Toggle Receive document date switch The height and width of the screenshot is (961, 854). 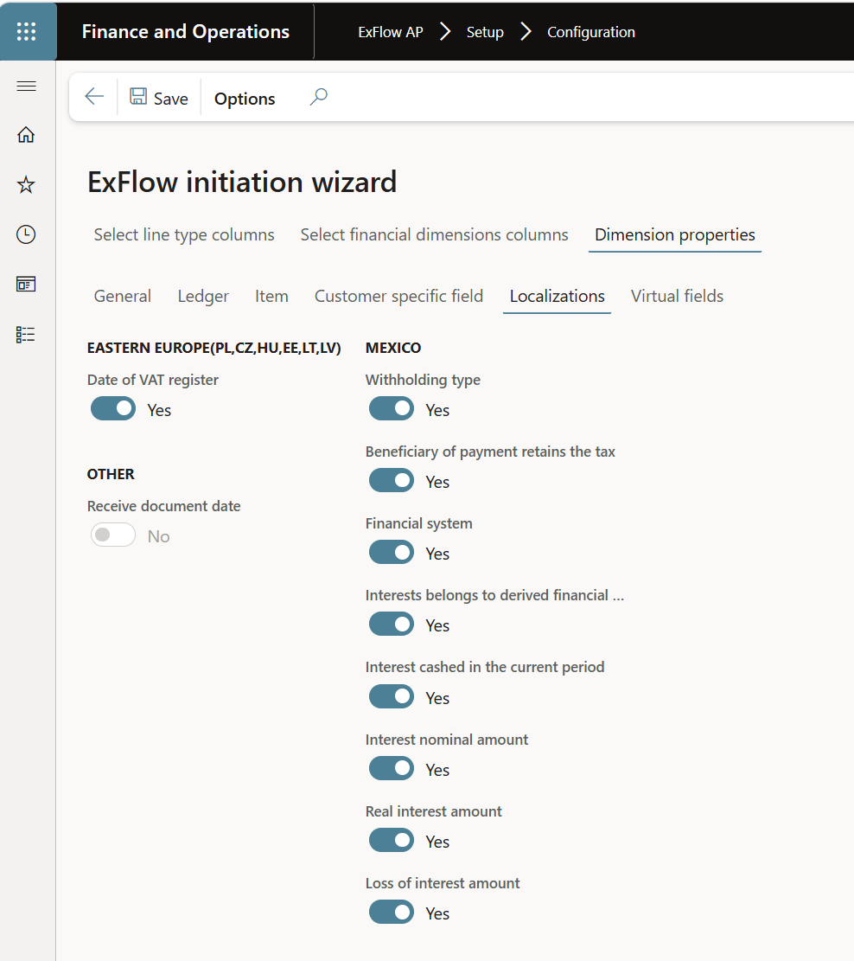(113, 535)
